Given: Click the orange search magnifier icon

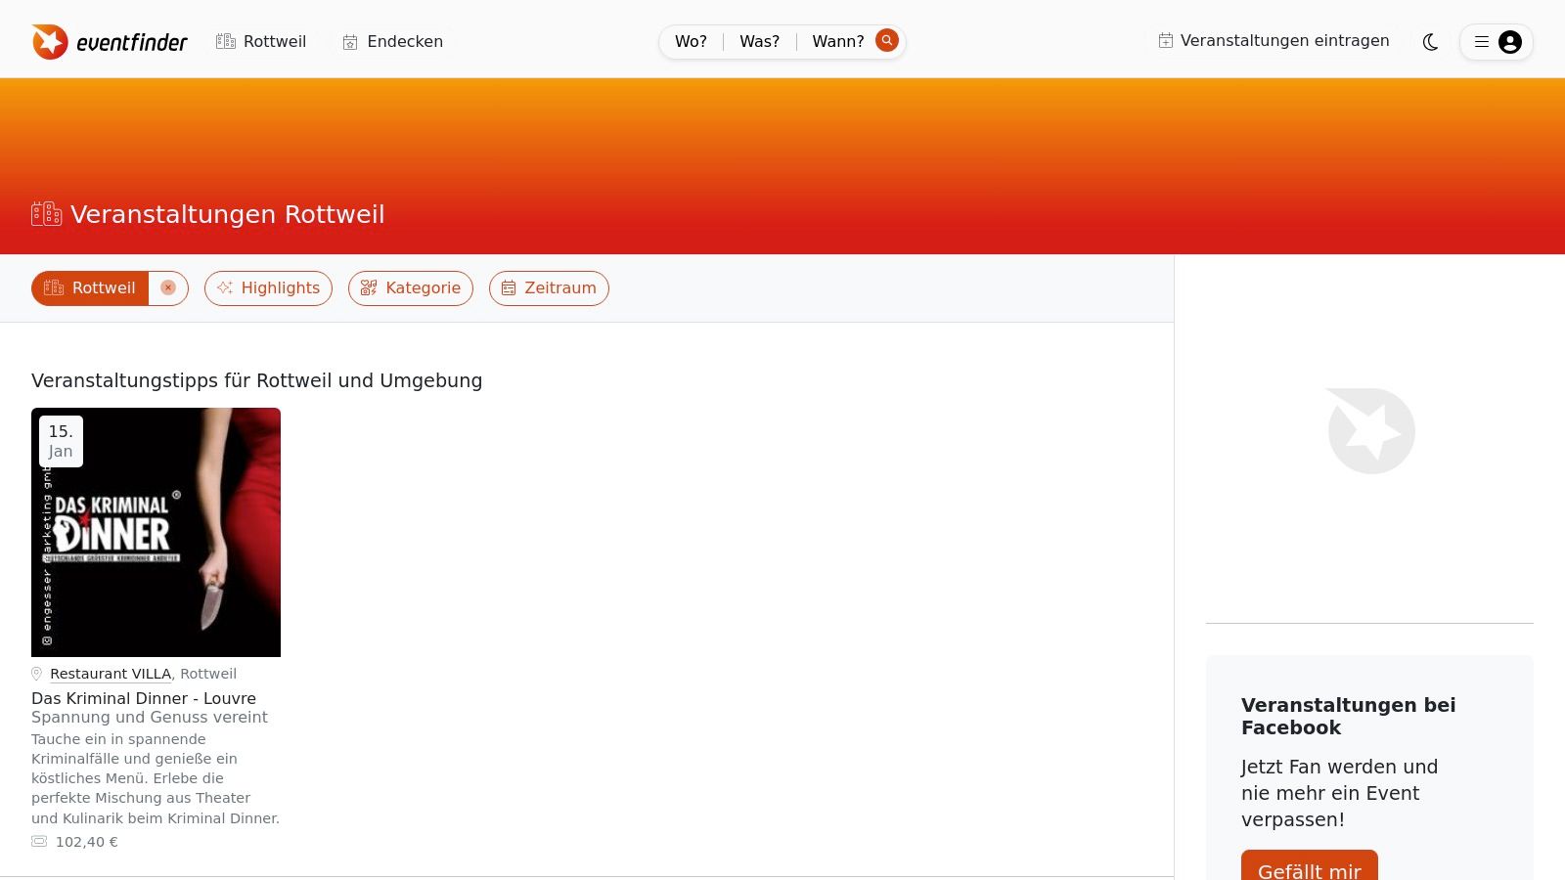Looking at the screenshot, I should pyautogui.click(x=886, y=40).
